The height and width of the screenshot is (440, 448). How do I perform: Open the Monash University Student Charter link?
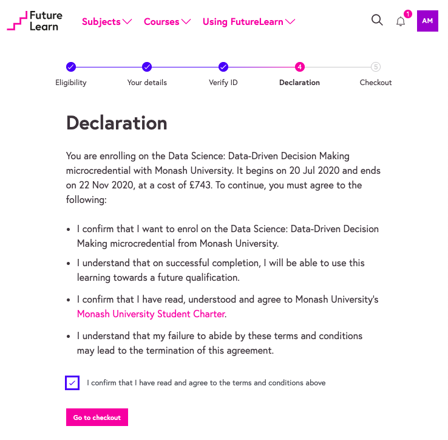pyautogui.click(x=151, y=314)
